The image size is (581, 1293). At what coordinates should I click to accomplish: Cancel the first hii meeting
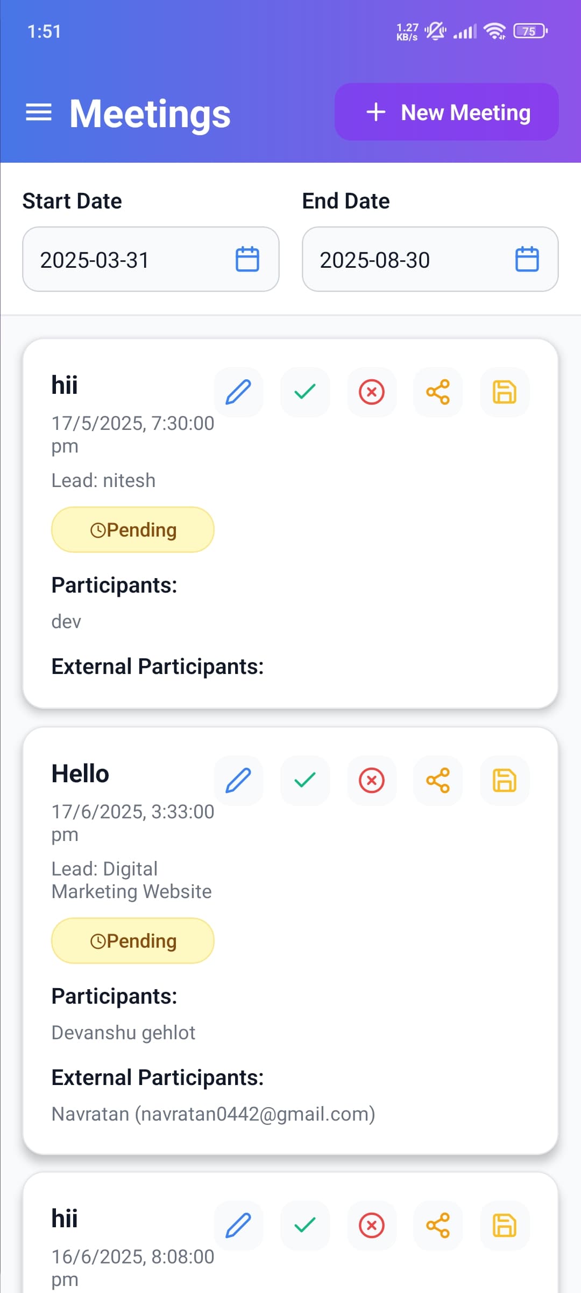(x=372, y=392)
